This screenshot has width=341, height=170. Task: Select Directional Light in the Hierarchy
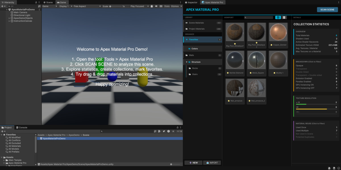[22, 15]
